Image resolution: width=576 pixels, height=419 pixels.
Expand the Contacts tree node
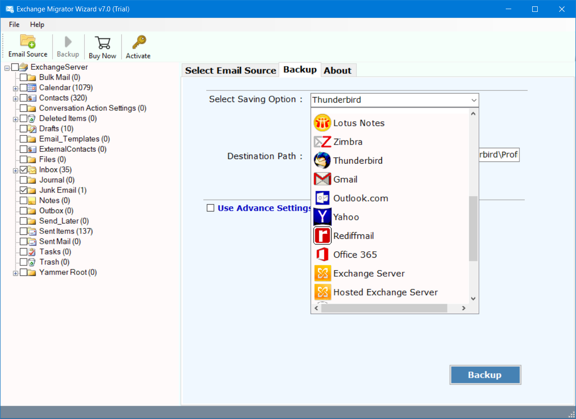point(16,98)
